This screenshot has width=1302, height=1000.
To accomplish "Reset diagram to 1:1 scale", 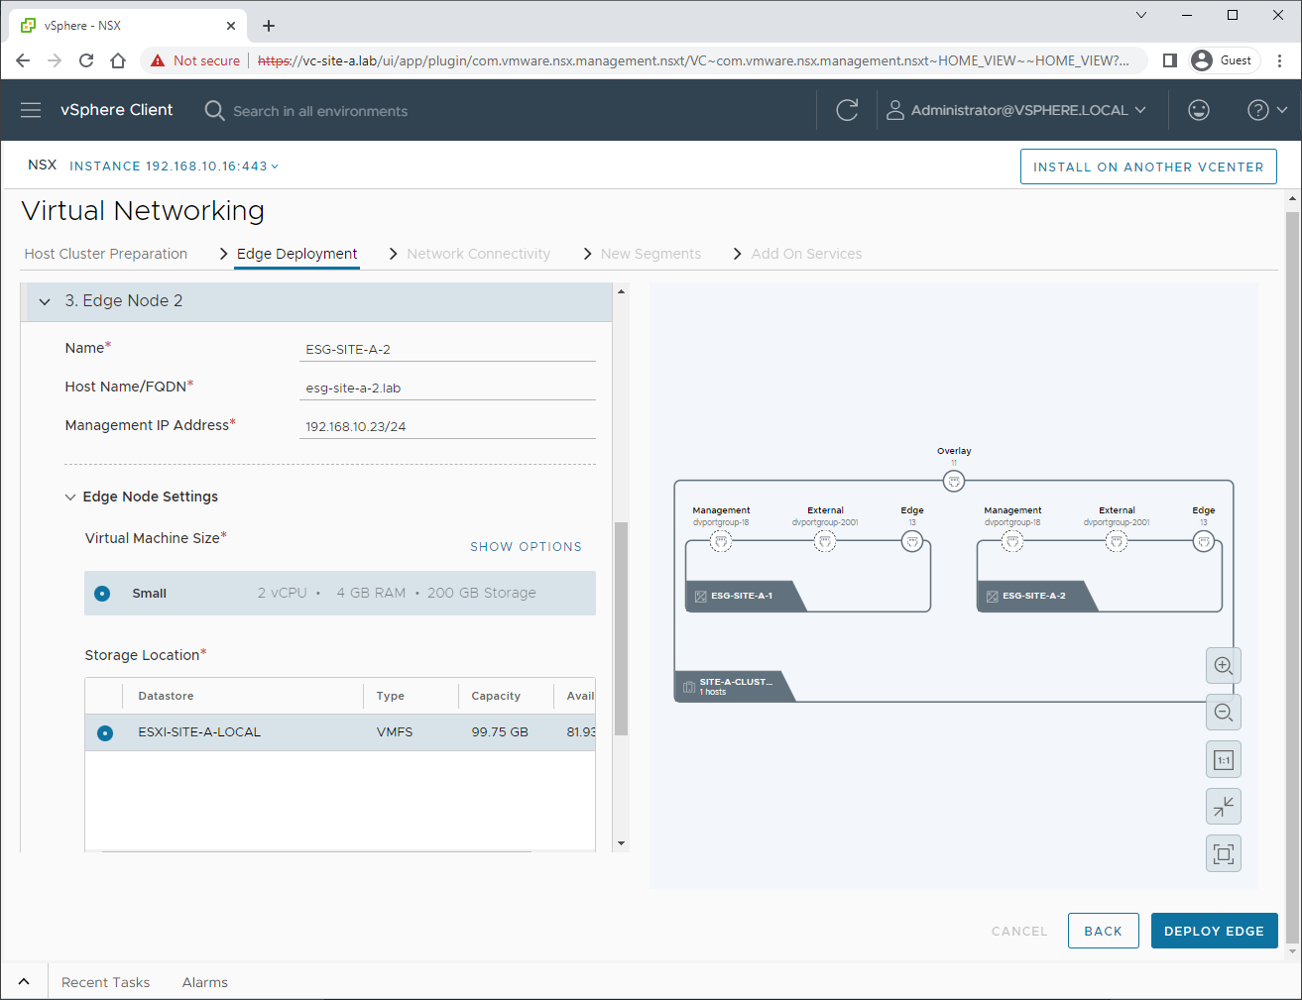I will [x=1224, y=760].
